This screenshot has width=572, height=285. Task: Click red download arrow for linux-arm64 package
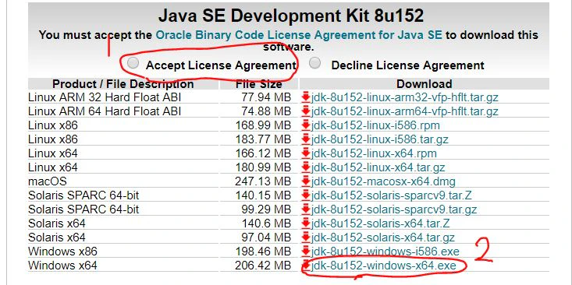pyautogui.click(x=306, y=111)
